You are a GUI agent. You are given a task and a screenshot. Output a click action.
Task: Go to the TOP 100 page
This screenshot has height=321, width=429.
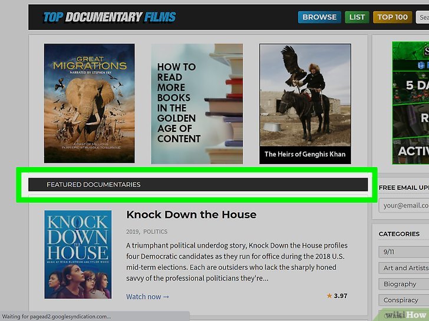392,17
